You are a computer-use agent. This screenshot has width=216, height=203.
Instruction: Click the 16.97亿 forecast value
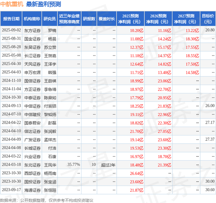pyautogui.click(x=137, y=156)
